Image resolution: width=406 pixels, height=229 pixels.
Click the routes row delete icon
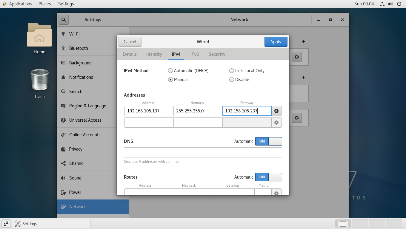[x=276, y=193]
